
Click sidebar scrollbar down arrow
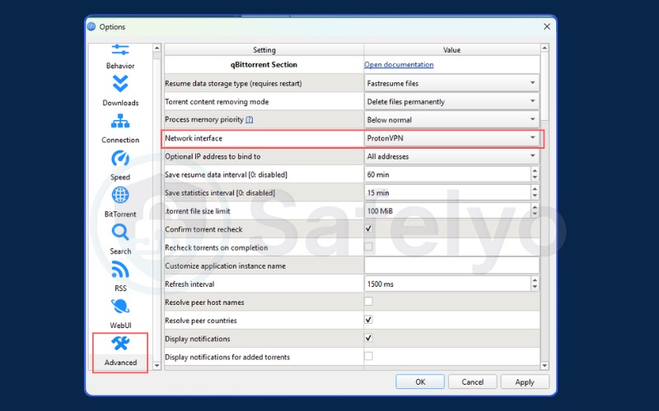157,366
